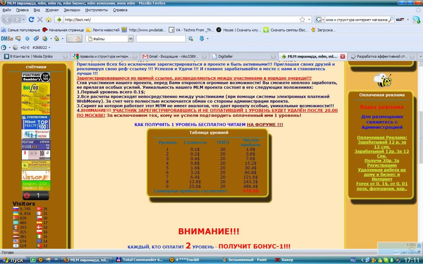Open the dropdown next to DMBar download arrow
This screenshot has height=264, width=423.
pyautogui.click(x=208, y=39)
